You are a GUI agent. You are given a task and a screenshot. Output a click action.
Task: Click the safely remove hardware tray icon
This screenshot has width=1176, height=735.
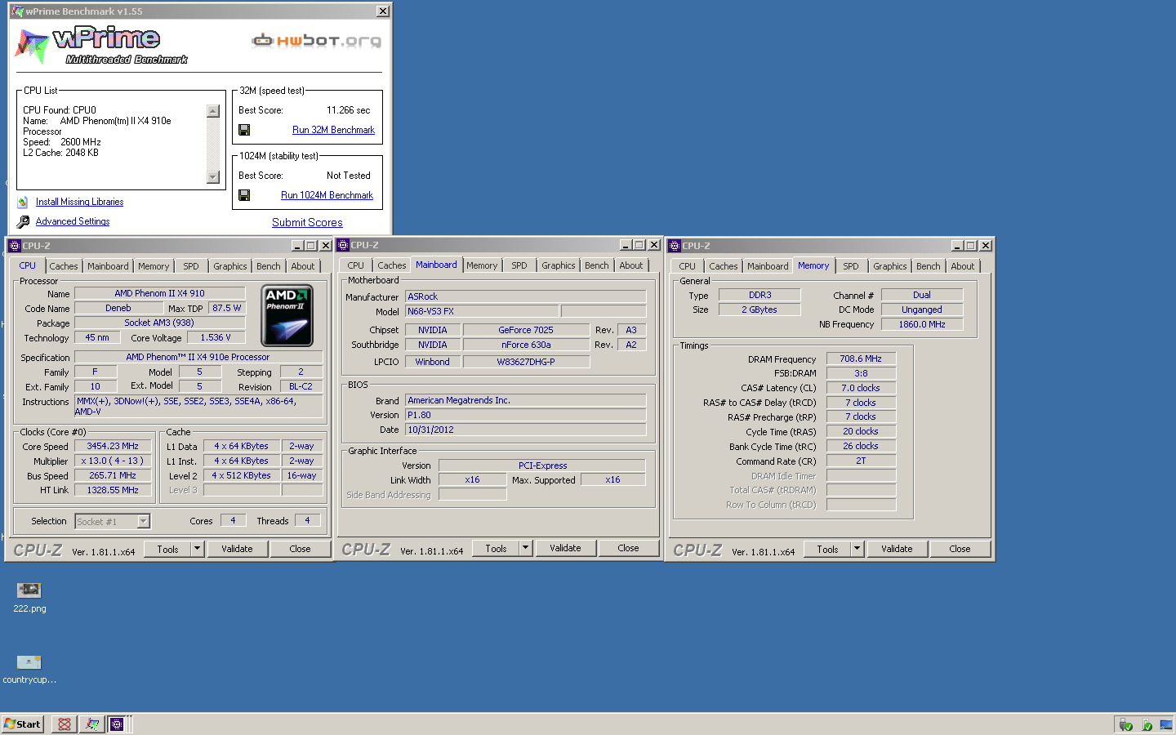coord(1125,724)
